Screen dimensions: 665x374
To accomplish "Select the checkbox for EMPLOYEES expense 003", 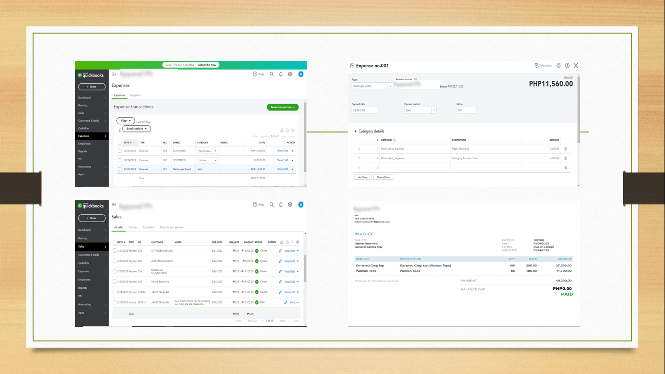I will pos(120,151).
